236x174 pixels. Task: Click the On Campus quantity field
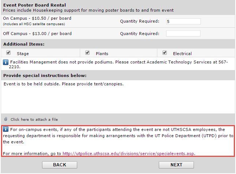[x=183, y=21]
